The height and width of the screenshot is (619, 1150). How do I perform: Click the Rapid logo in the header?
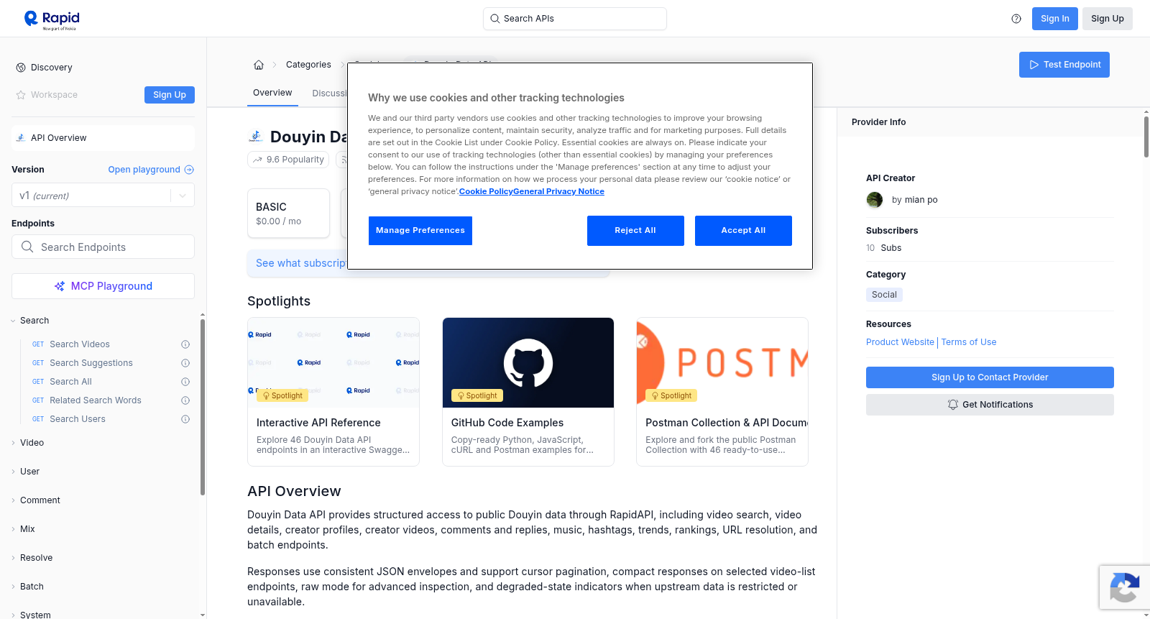coord(52,19)
